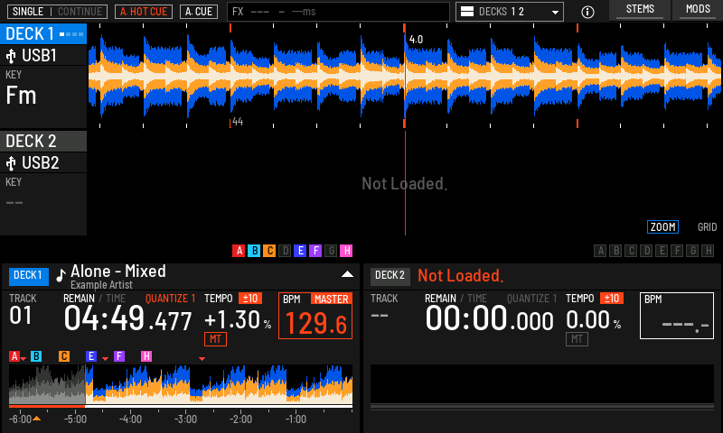Image resolution: width=723 pixels, height=433 pixels.
Task: Toggle Deck 1 QUANTIZE 1 setting
Action: [170, 299]
